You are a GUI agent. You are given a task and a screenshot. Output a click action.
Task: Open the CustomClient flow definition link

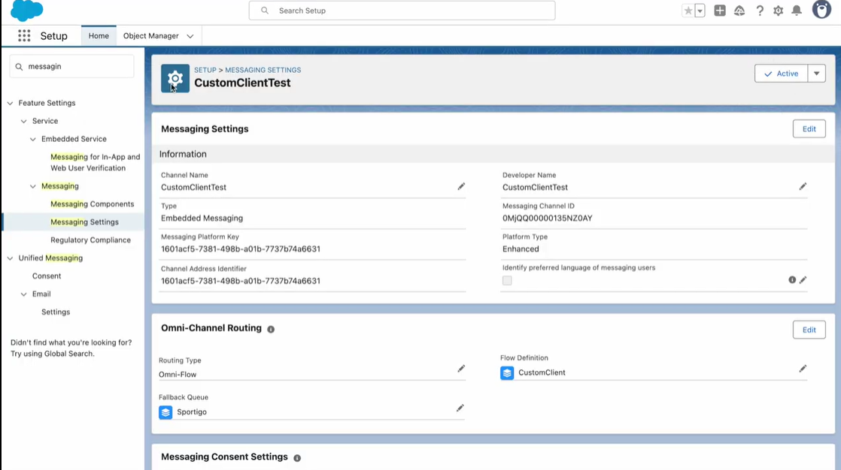tap(542, 372)
